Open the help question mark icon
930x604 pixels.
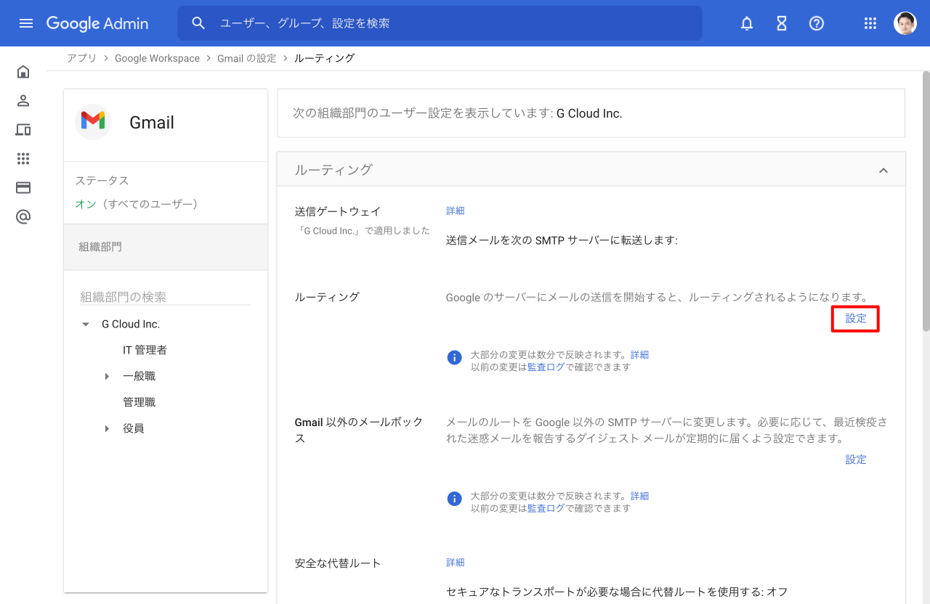coord(817,23)
